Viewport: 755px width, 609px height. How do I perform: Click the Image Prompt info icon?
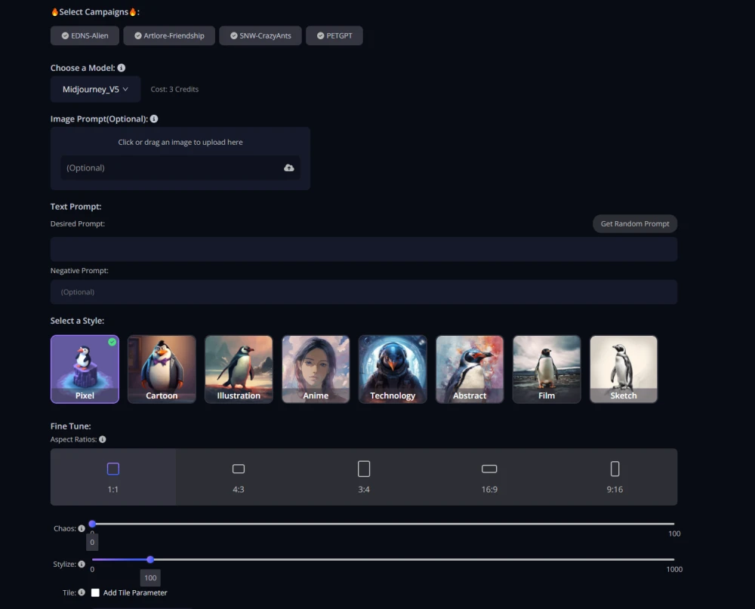(154, 119)
